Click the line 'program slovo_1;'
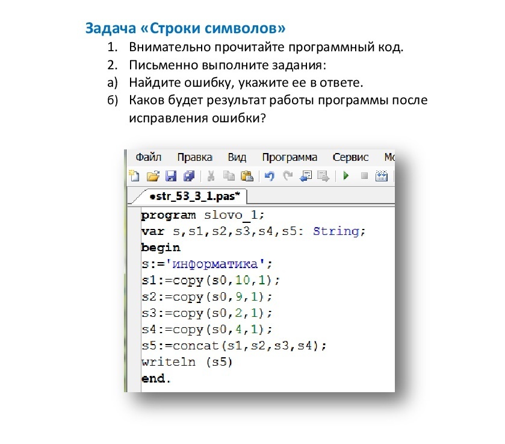Screen dimensions: 505x444 203,215
